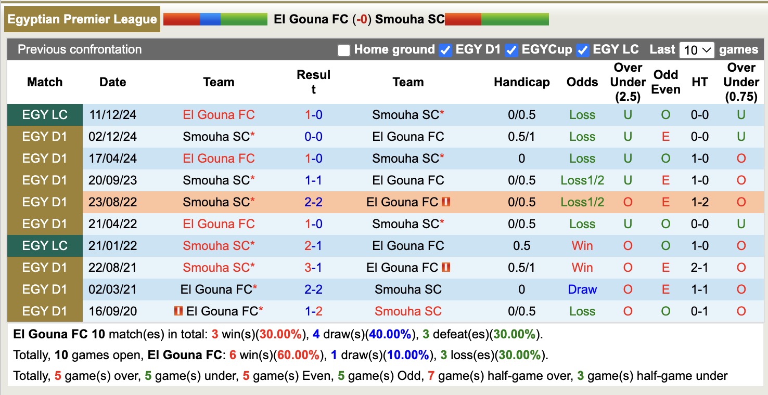Click red card icon beside El Gouna FC on 23/08/22
Image resolution: width=768 pixels, height=395 pixels.
click(446, 202)
